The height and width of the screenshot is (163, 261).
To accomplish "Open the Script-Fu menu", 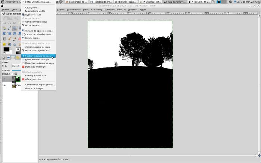I will click(x=121, y=10).
